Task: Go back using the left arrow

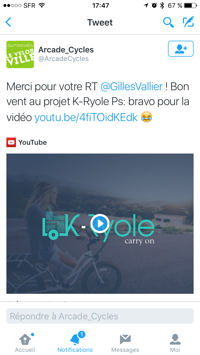Action: click(8, 22)
